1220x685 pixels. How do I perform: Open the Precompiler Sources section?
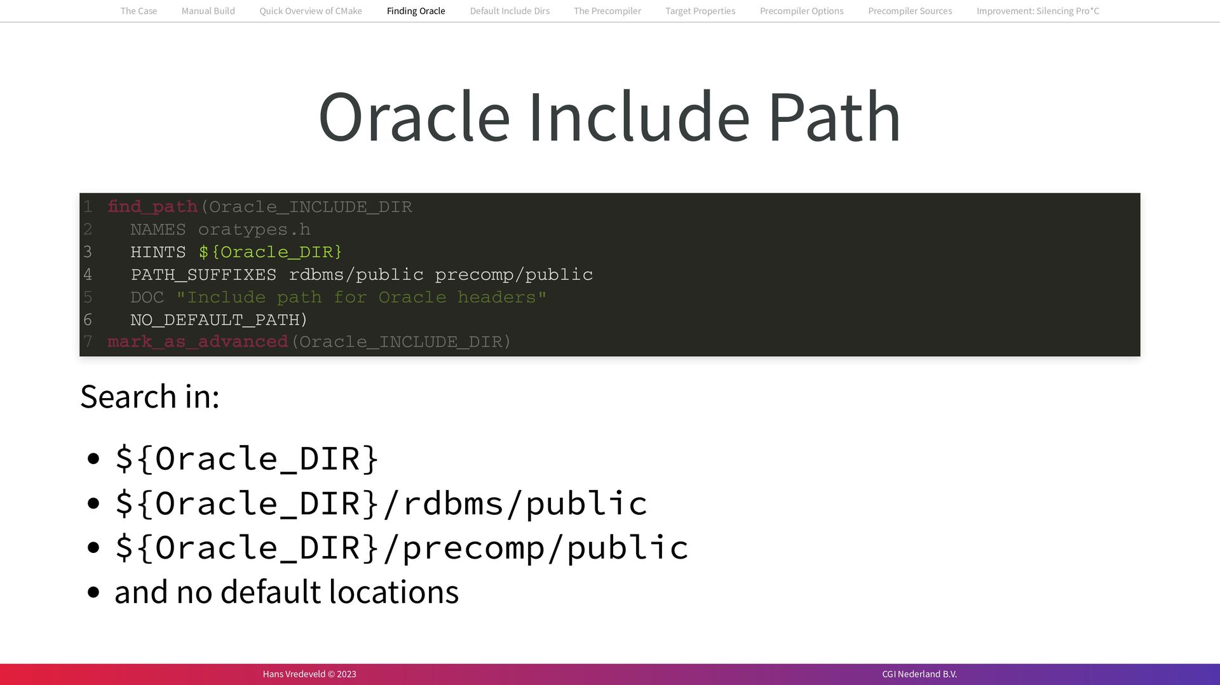click(910, 11)
